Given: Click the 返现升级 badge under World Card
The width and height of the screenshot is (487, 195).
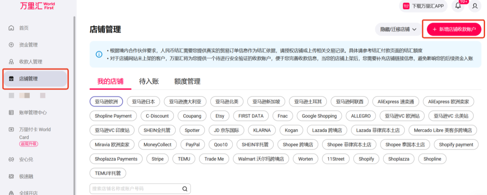Looking at the screenshot, I should (x=29, y=144).
